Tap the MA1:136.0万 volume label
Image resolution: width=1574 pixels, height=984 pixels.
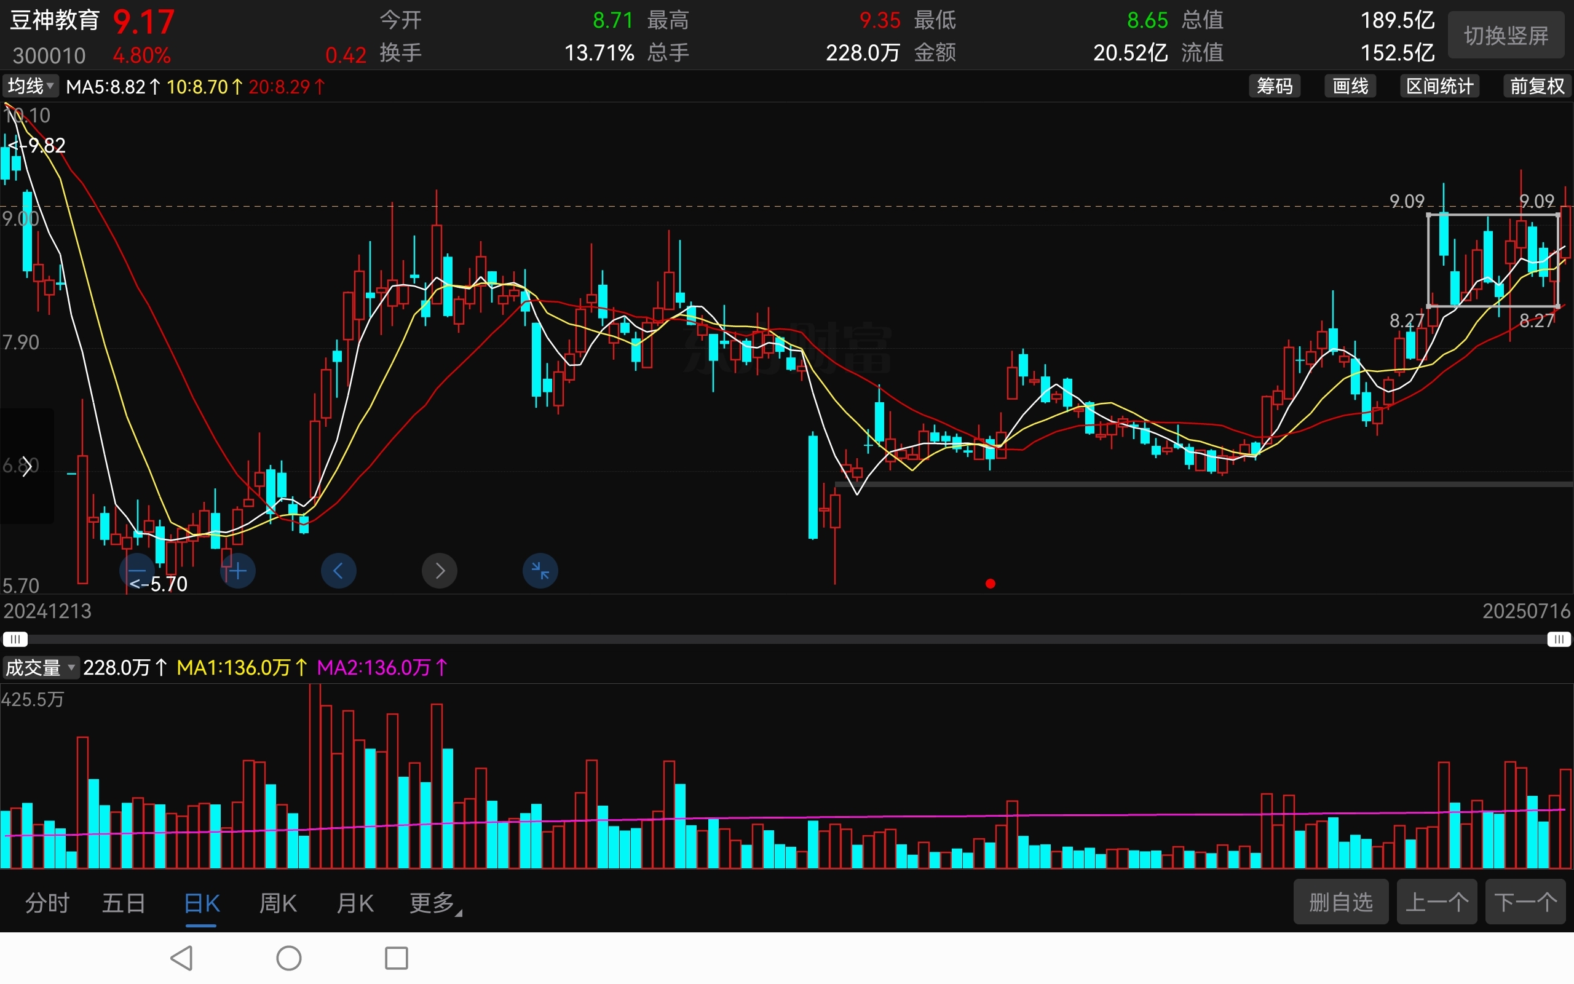pos(242,668)
